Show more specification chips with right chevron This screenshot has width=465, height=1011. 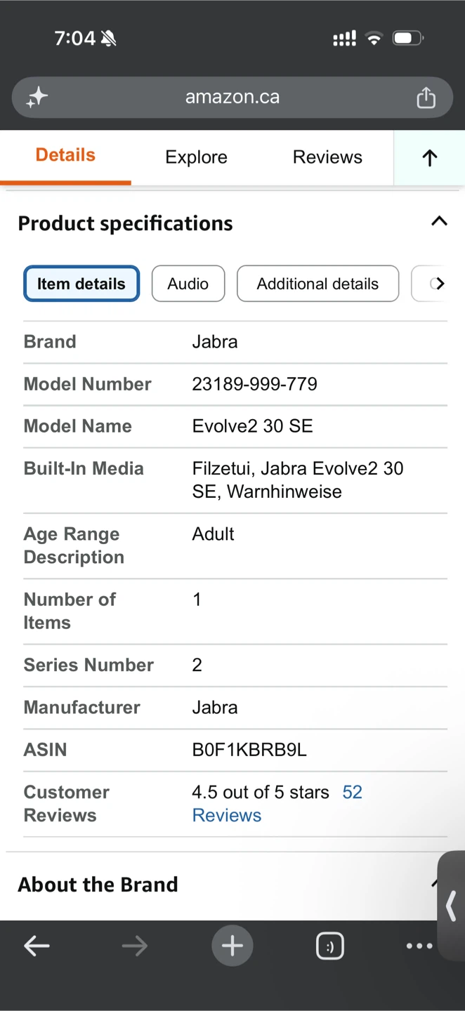point(440,284)
